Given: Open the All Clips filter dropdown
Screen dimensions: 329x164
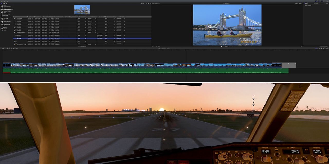Looking at the screenshot, I should 143,3.
